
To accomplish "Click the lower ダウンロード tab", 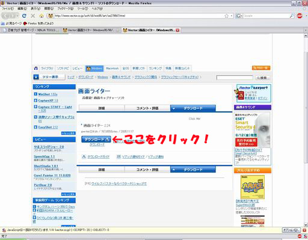I will (x=193, y=170).
